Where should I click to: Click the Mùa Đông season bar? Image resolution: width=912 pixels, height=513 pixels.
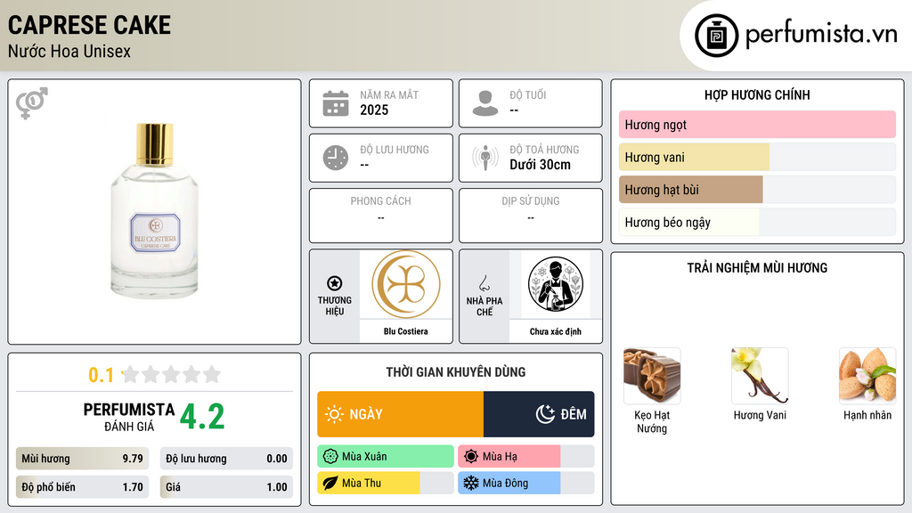tap(526, 483)
